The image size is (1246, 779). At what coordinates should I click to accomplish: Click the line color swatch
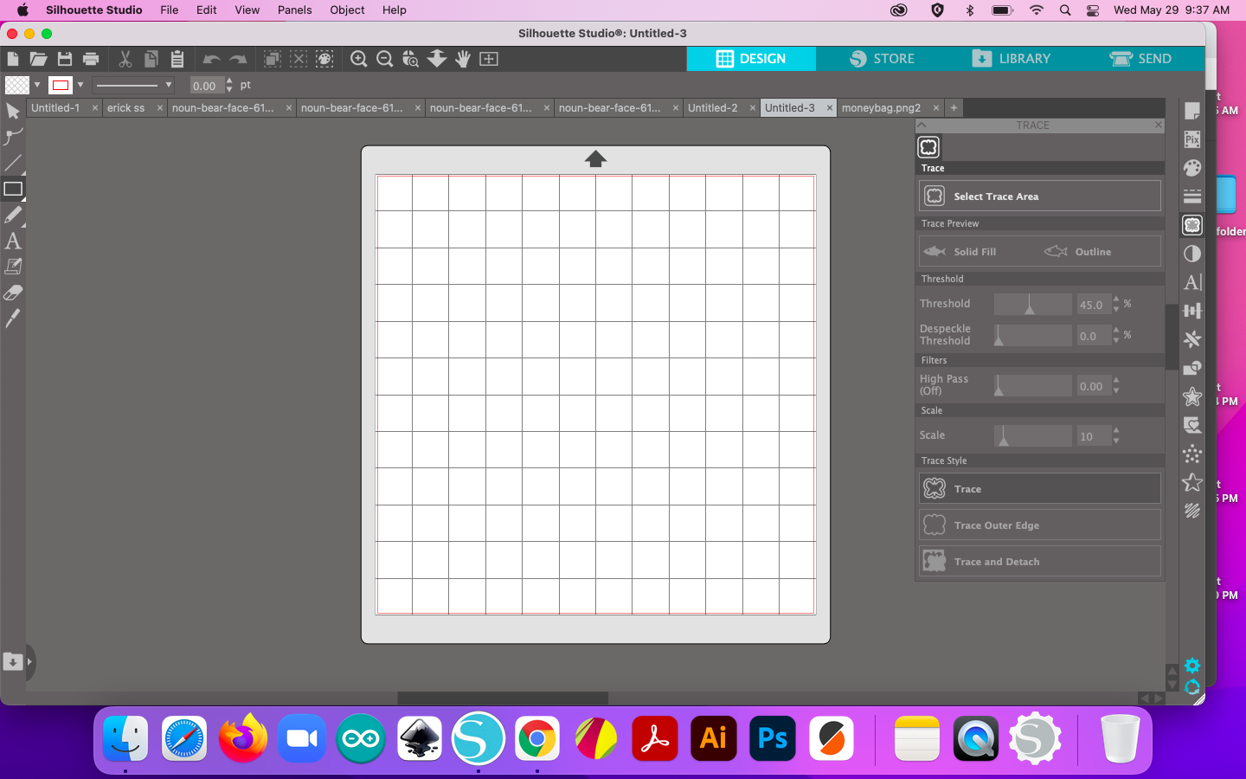(x=60, y=85)
